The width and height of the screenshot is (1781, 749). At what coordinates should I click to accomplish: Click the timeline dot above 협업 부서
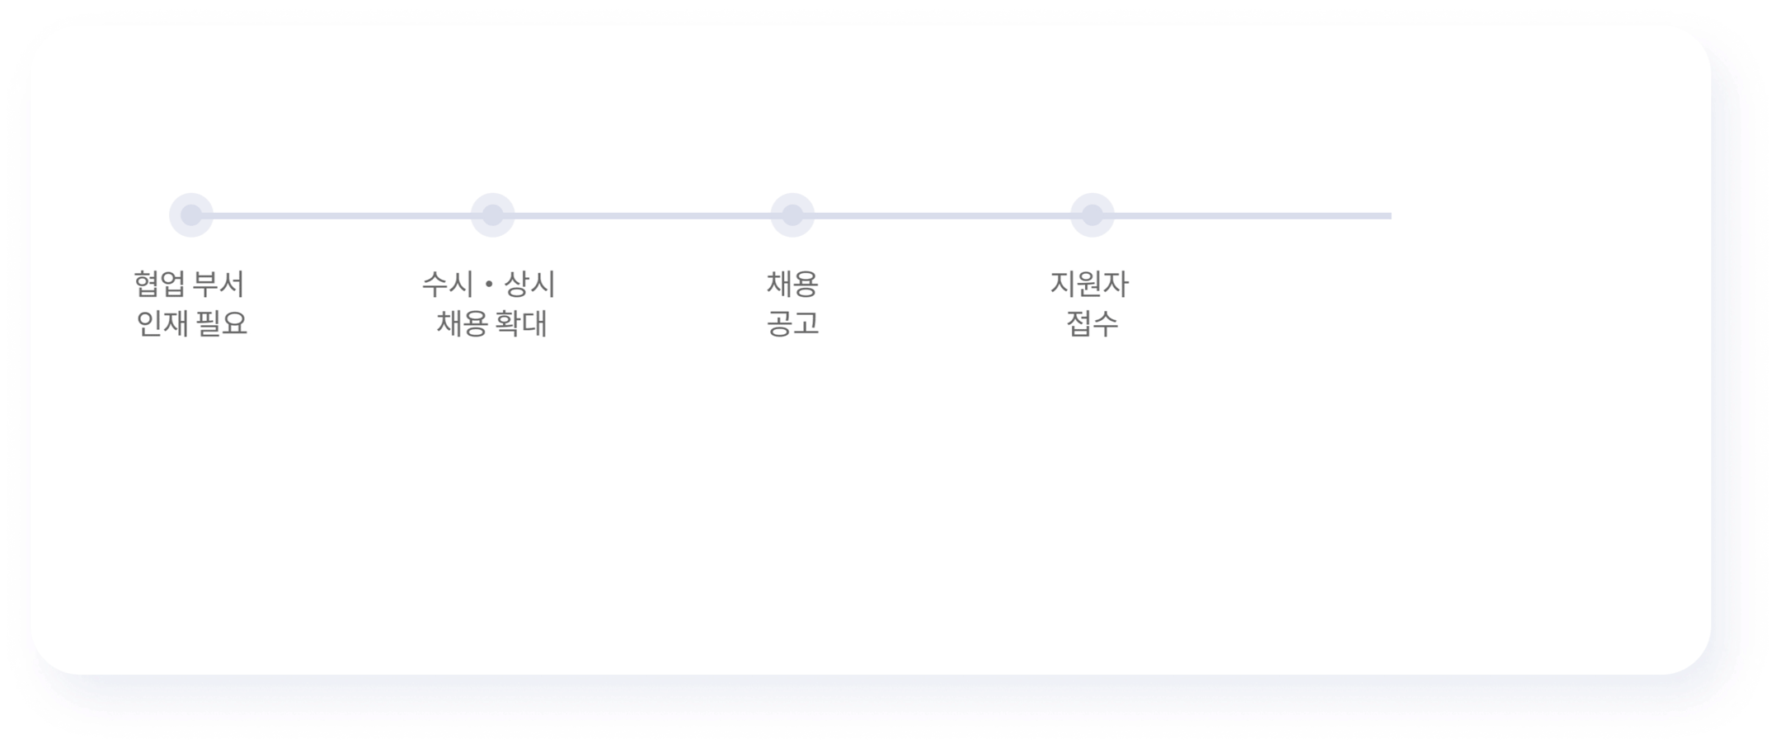click(x=191, y=215)
